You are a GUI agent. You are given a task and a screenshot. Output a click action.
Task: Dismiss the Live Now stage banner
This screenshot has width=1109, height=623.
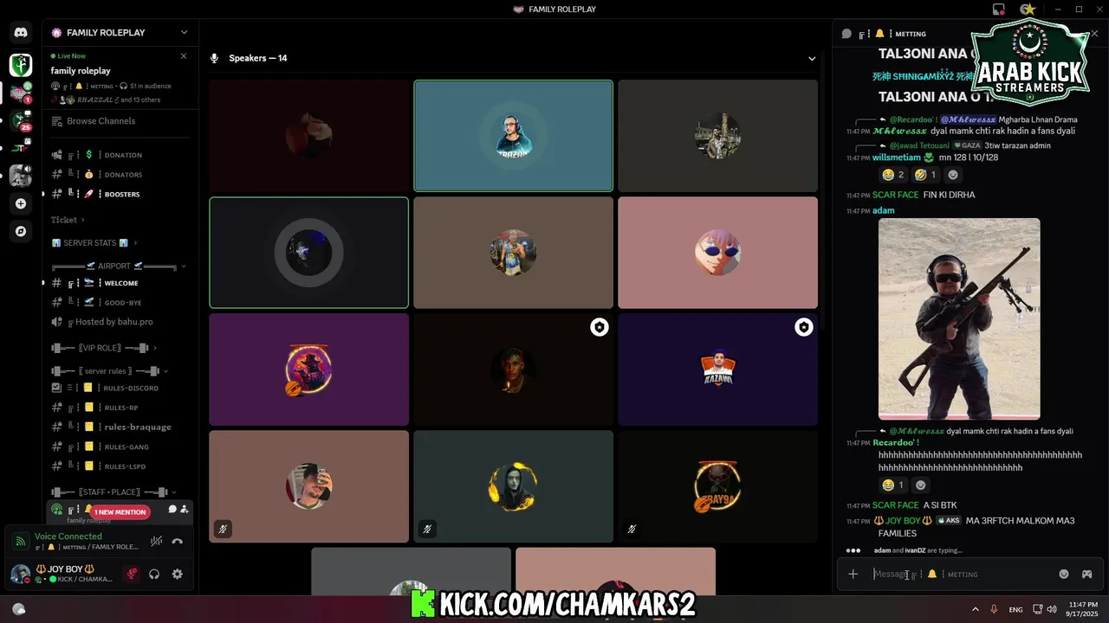pos(184,55)
